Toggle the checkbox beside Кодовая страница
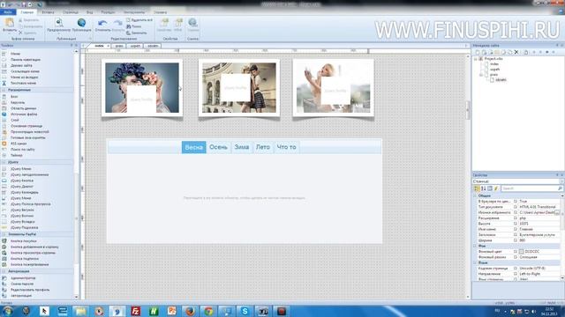Screen dimensions: 565x317 point(516,269)
